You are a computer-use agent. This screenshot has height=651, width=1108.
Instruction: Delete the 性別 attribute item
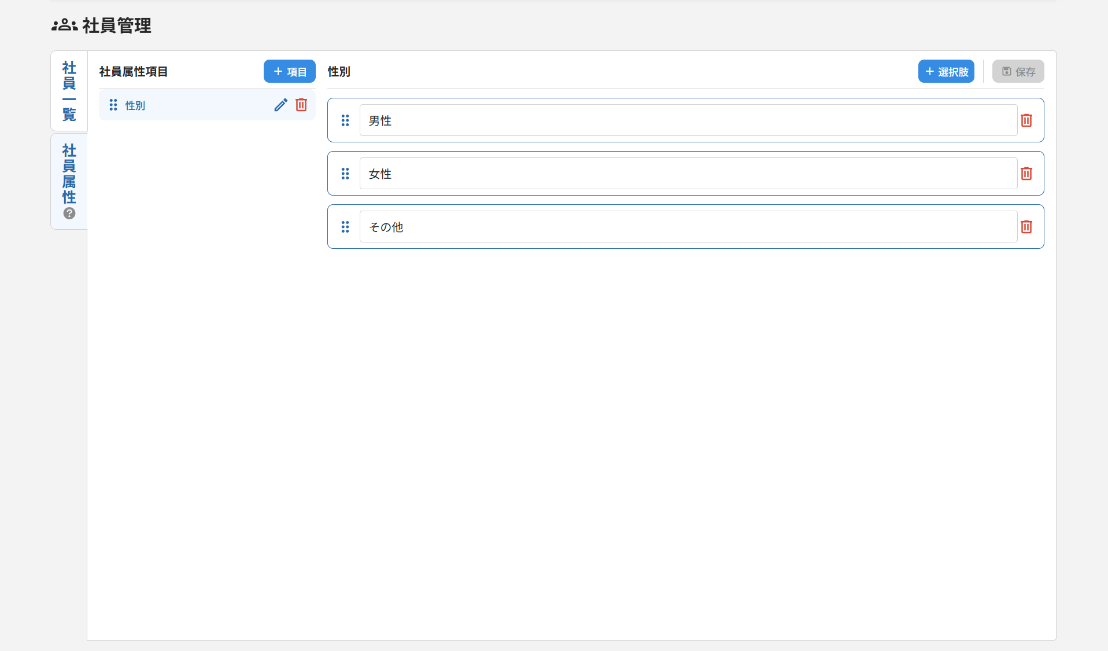tap(301, 105)
